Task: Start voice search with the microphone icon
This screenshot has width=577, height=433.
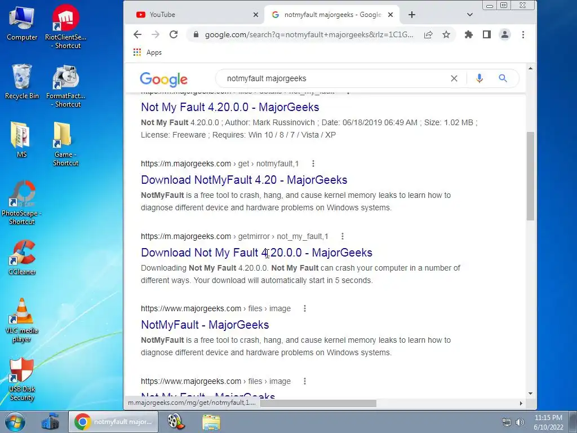Action: pyautogui.click(x=479, y=78)
